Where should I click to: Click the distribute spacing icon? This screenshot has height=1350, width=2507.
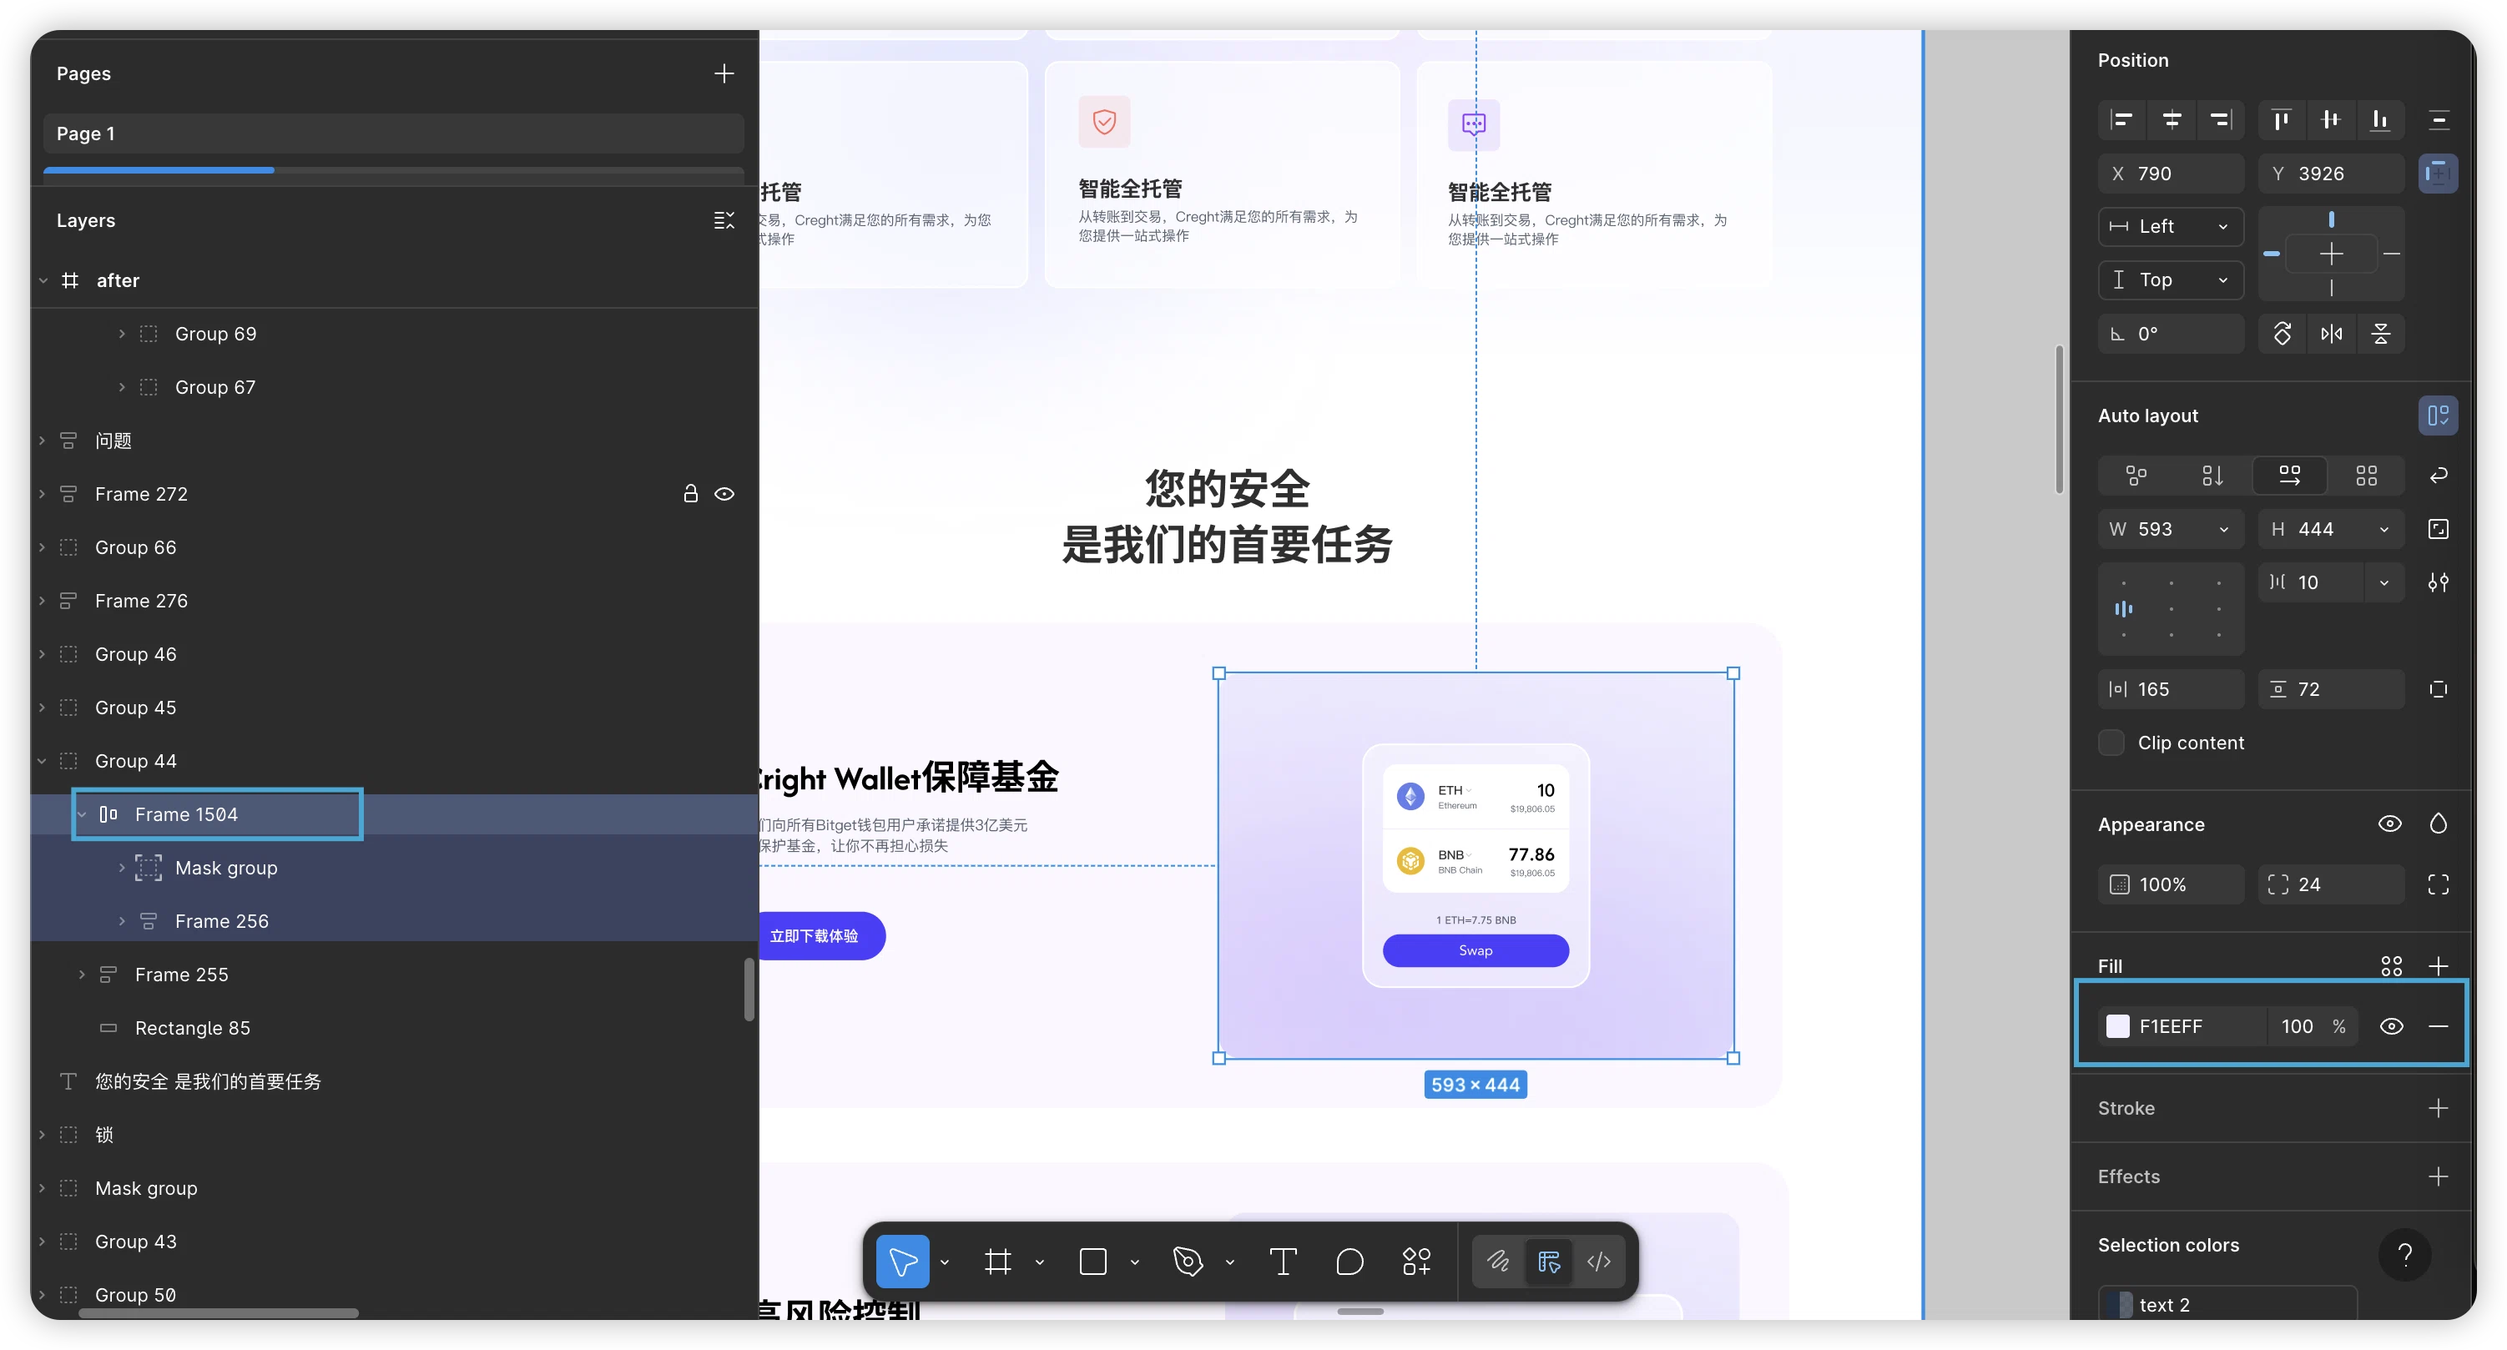(x=2438, y=119)
